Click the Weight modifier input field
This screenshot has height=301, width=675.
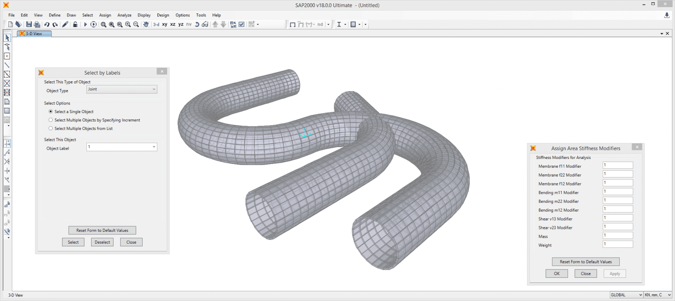click(x=618, y=244)
